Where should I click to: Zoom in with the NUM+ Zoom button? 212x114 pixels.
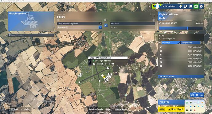pos(121,109)
